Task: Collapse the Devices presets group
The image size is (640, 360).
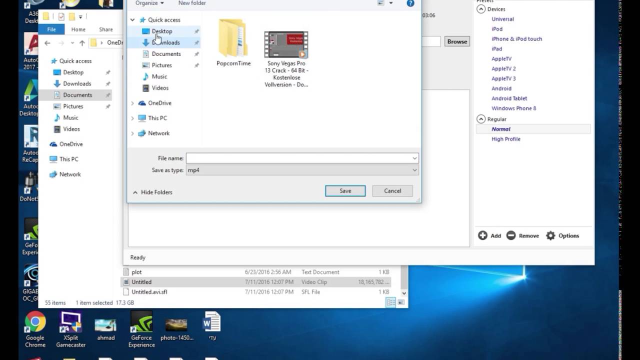Action: pos(481,9)
